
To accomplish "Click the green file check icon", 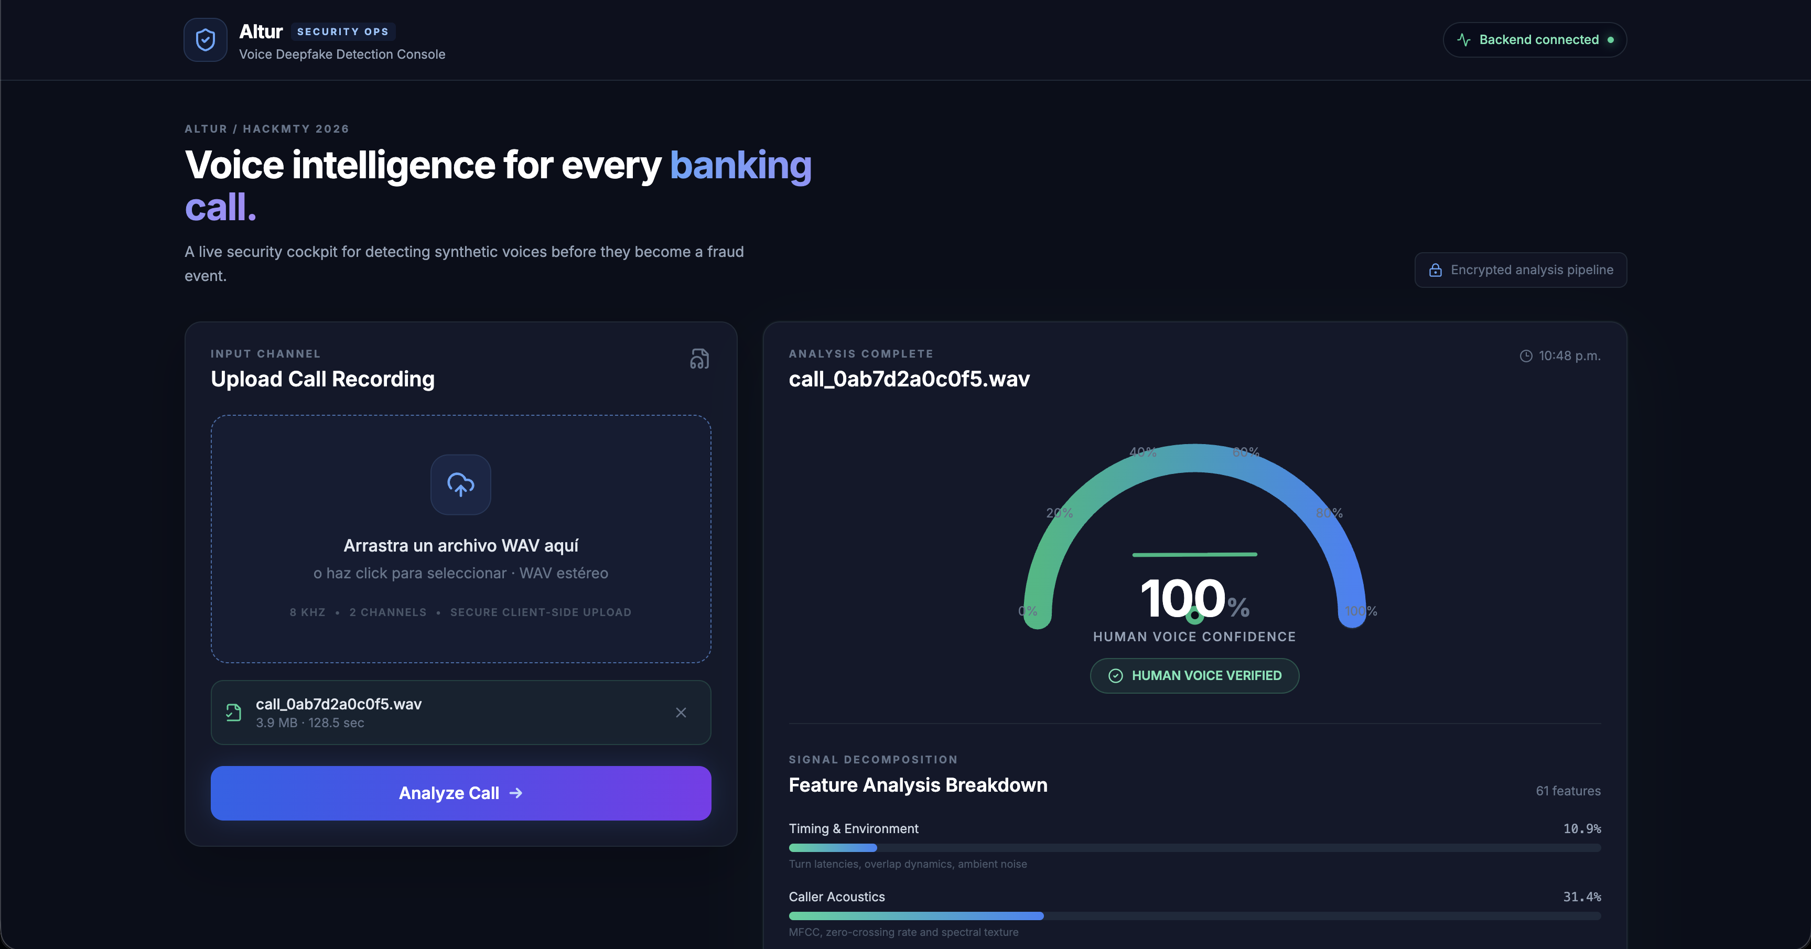I will click(x=233, y=713).
